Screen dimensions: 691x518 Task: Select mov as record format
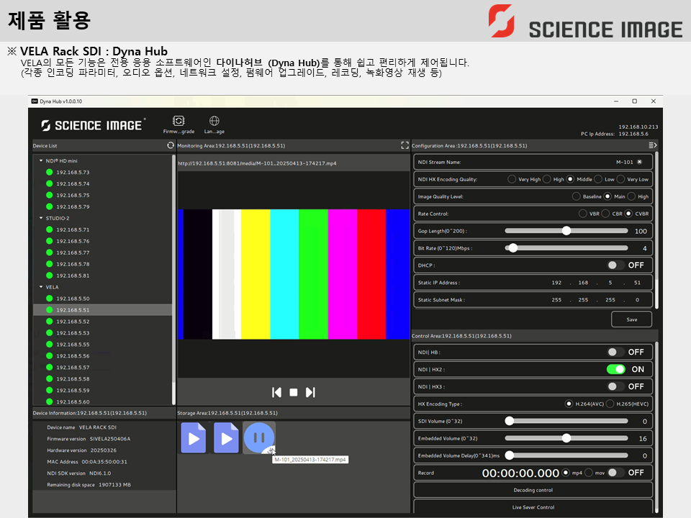pos(589,473)
